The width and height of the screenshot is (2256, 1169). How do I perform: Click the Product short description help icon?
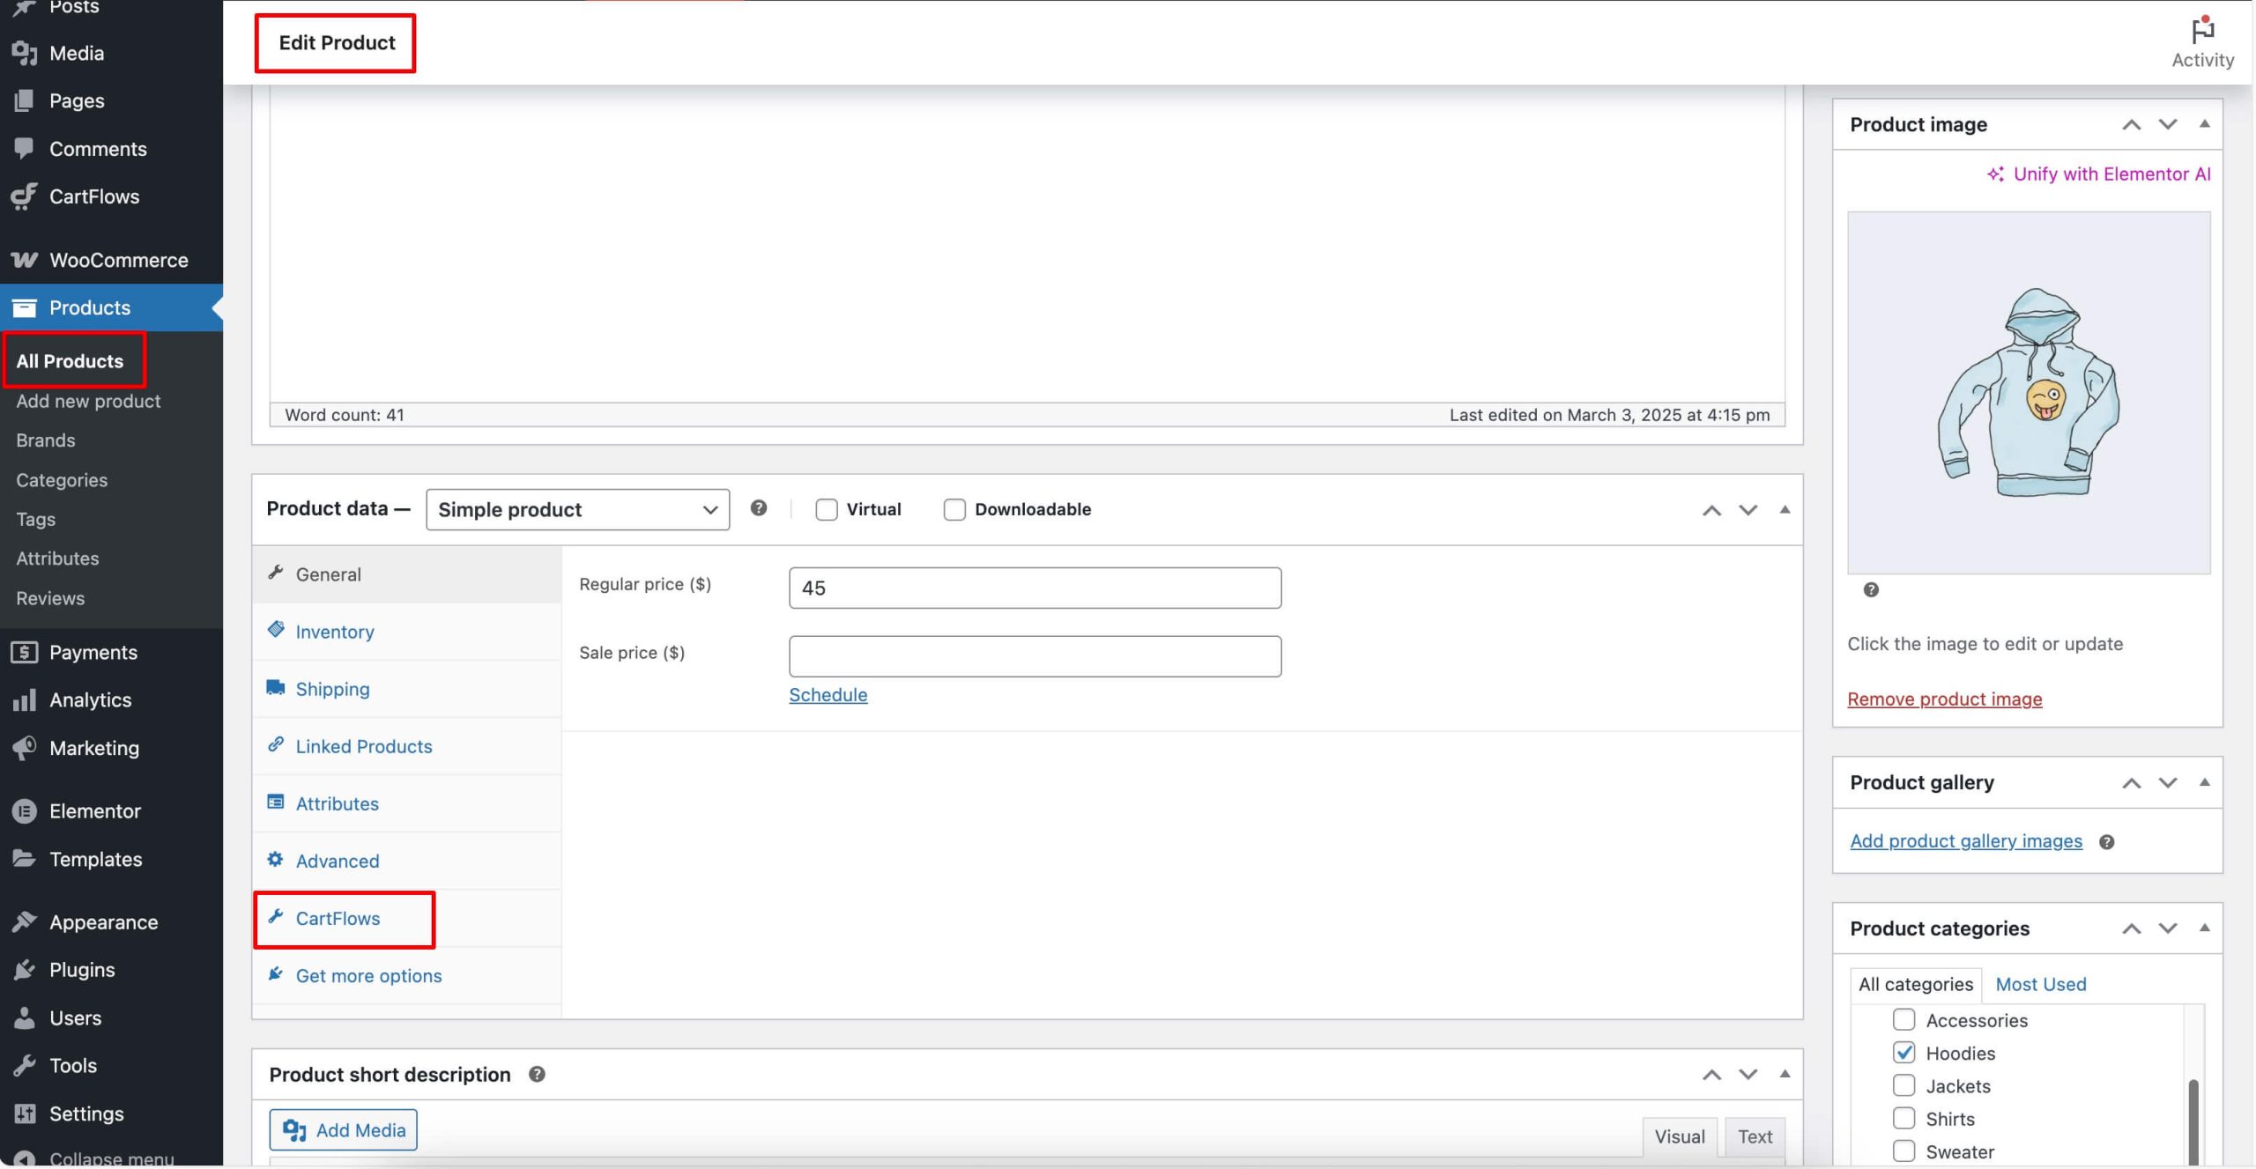click(x=537, y=1074)
